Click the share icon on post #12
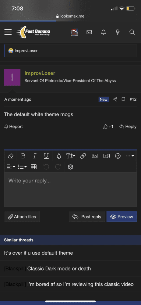 pos(115,99)
